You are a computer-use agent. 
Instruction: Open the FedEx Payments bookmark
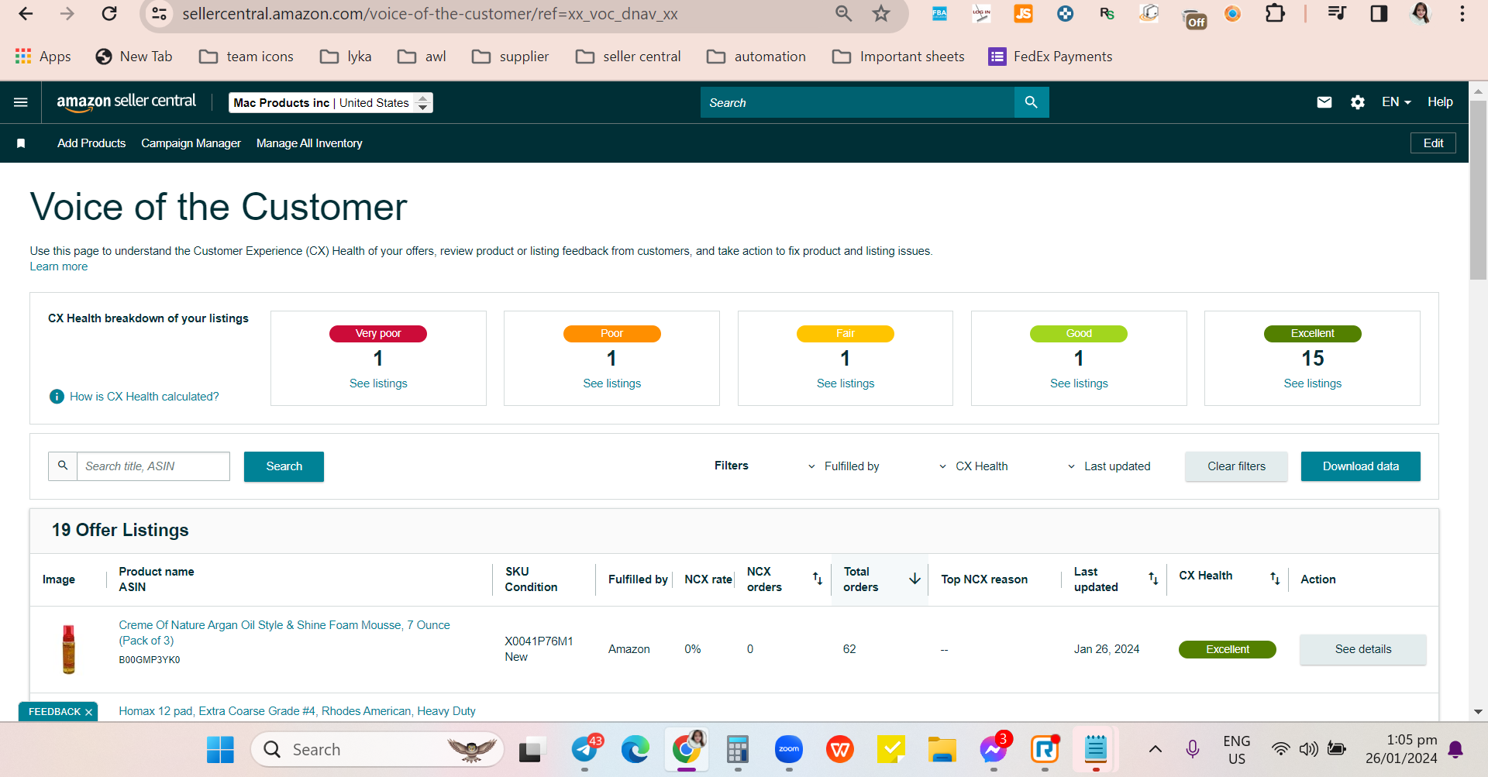point(1050,57)
